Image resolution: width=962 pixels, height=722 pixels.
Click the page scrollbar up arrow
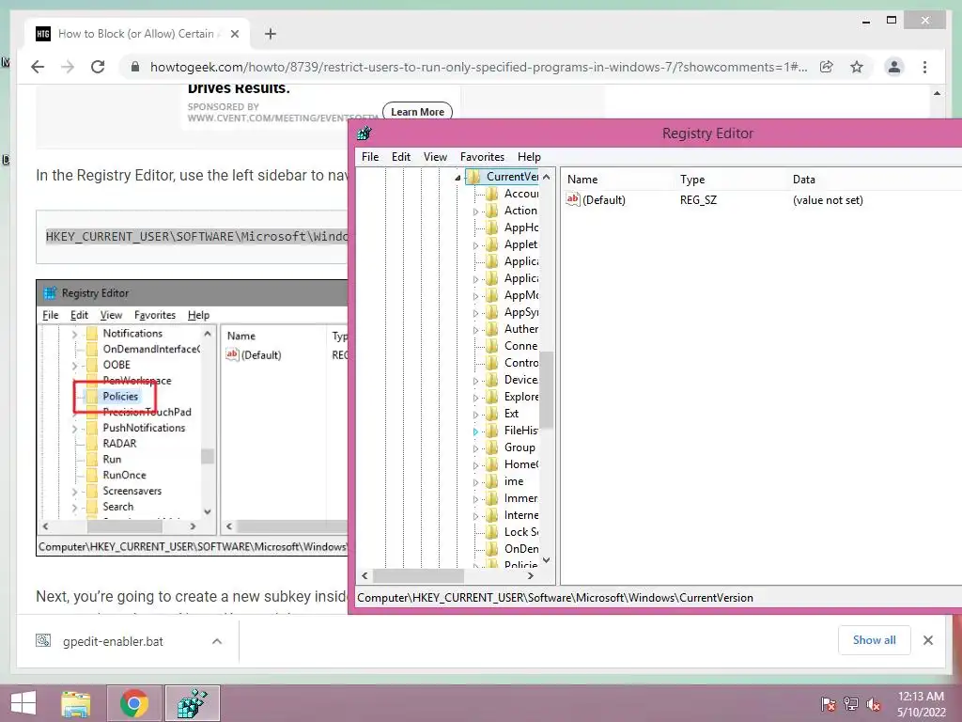point(937,93)
